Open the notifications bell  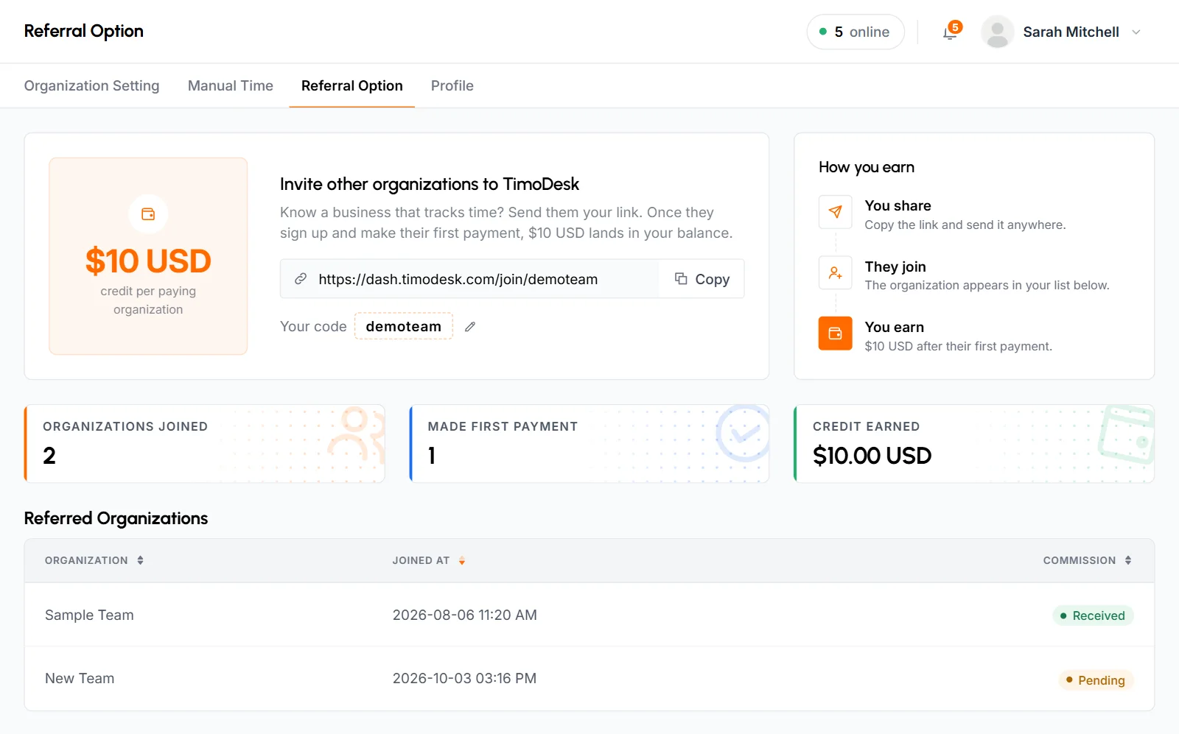(x=951, y=32)
